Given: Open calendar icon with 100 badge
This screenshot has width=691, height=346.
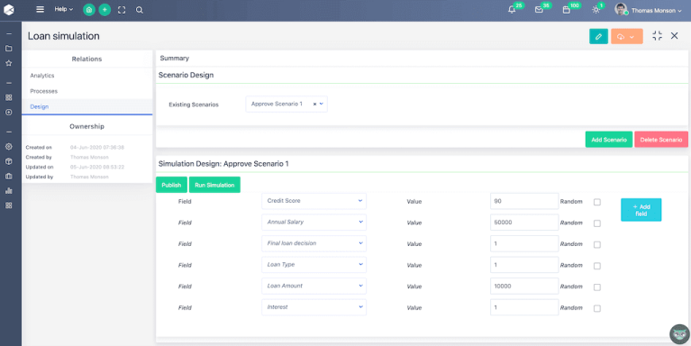Looking at the screenshot, I should point(567,10).
